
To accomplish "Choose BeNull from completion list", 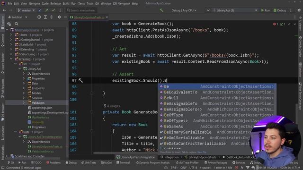I will pyautogui.click(x=217, y=98).
